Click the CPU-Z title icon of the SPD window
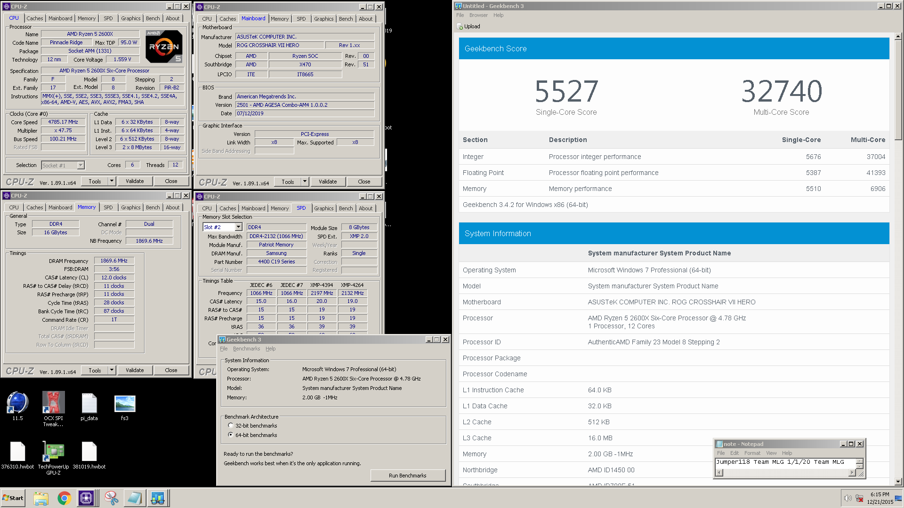The image size is (904, 508). (200, 197)
